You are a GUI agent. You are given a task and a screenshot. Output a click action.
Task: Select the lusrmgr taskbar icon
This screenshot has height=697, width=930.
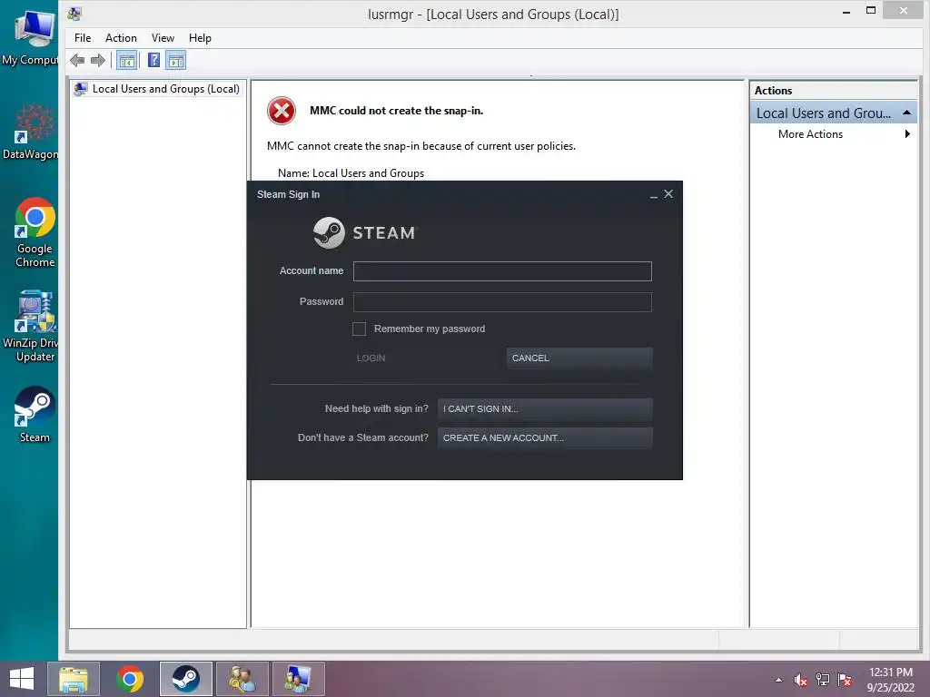coord(298,679)
